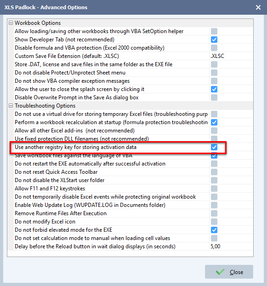Enable Do not disable Protect/Unprotect Sheet menu

[x=214, y=73]
